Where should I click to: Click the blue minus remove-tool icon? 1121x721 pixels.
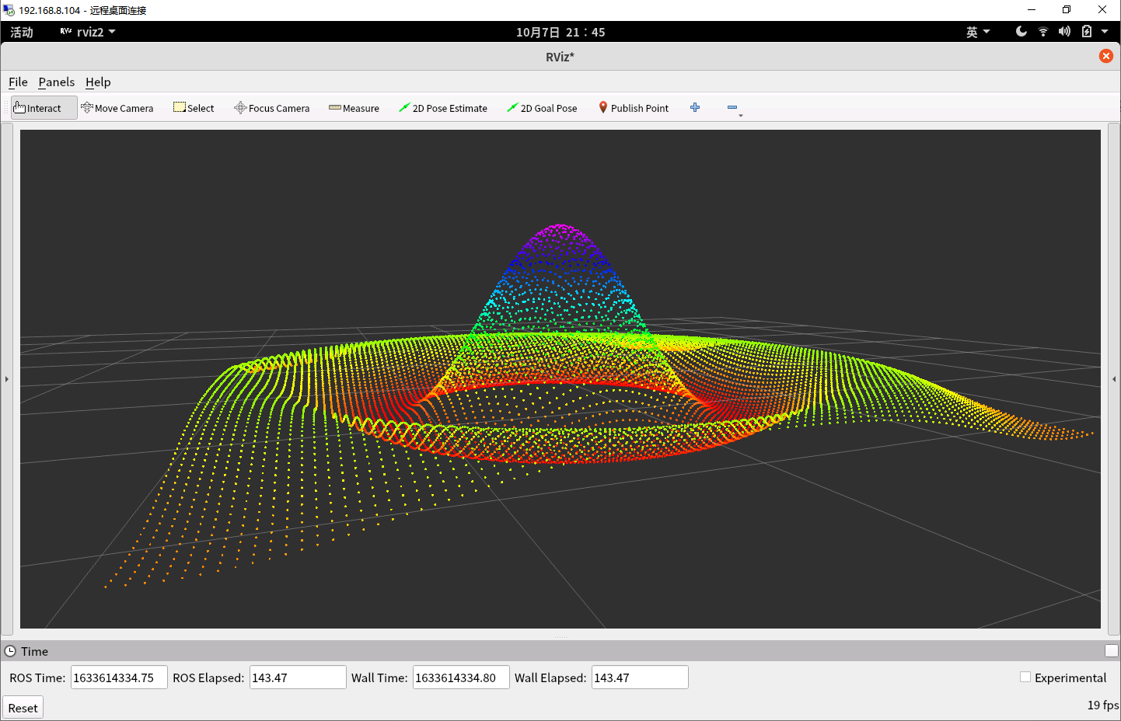pos(732,107)
